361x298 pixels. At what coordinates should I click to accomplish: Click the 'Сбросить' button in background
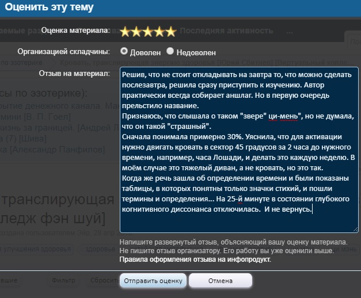(x=104, y=281)
